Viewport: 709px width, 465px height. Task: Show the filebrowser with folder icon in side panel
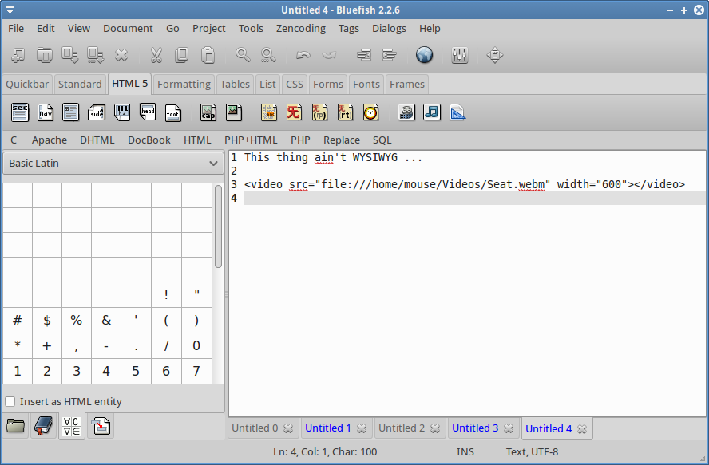click(x=15, y=426)
